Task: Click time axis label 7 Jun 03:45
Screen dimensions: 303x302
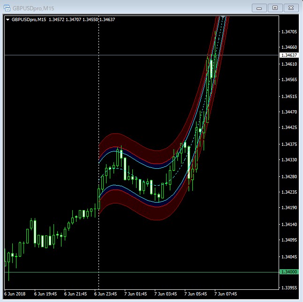Action: (x=166, y=294)
